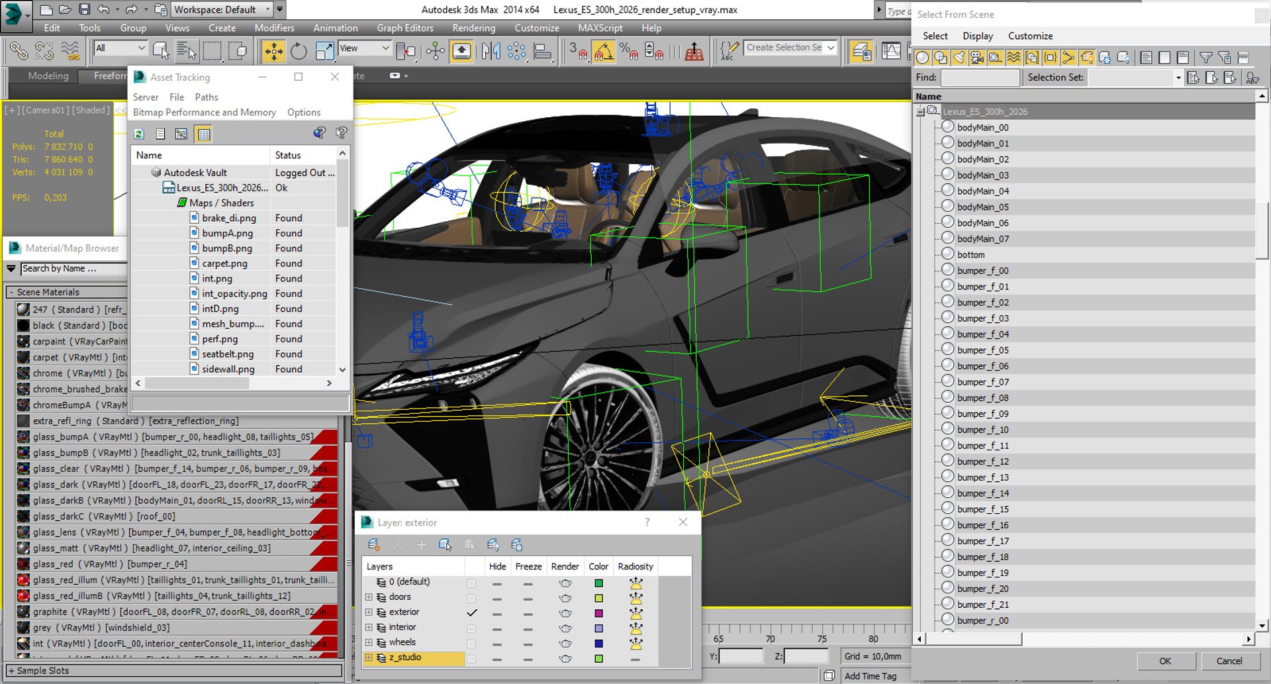Collapse the Lexus_ES_300h_2026 tree root
The image size is (1271, 684).
[x=920, y=111]
